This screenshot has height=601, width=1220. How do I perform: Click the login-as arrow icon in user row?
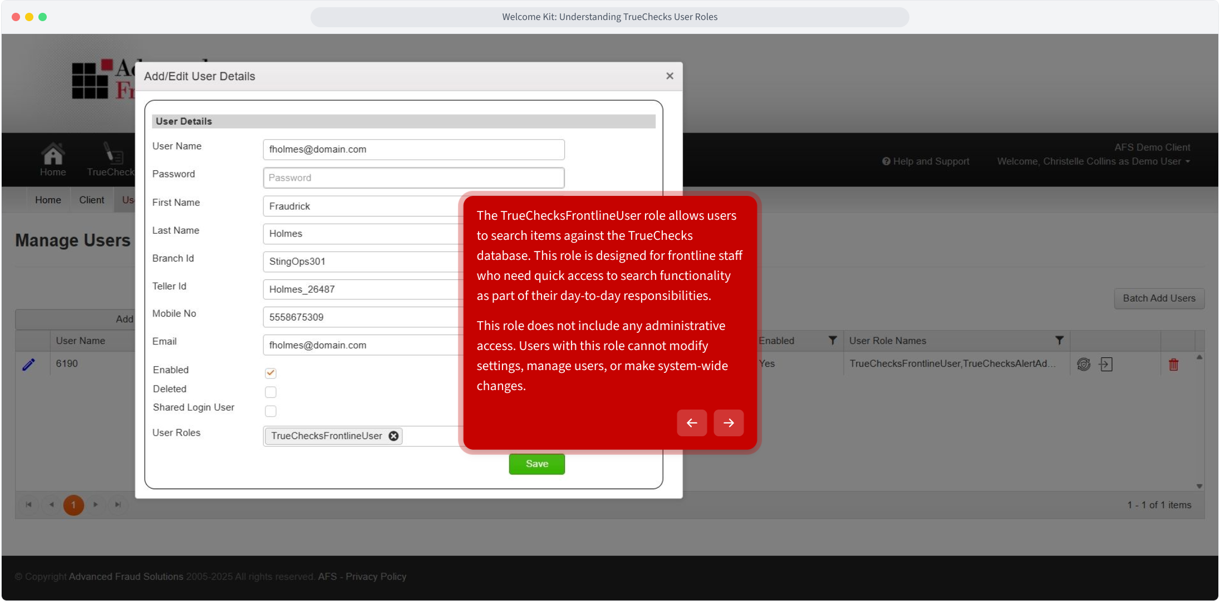pyautogui.click(x=1106, y=364)
